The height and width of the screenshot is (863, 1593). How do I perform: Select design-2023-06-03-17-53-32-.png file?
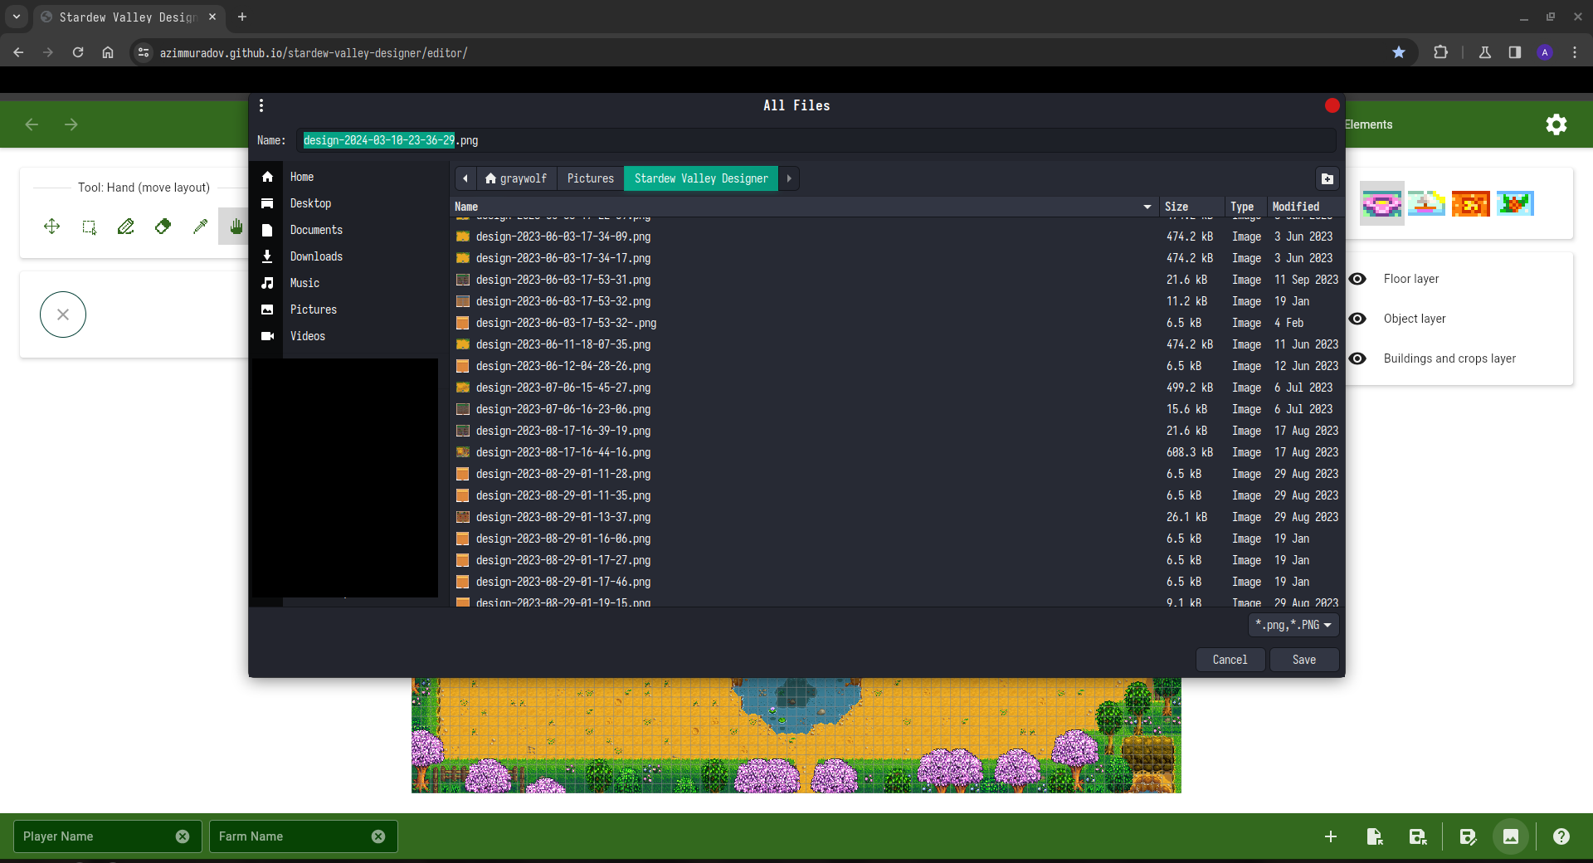click(896, 323)
